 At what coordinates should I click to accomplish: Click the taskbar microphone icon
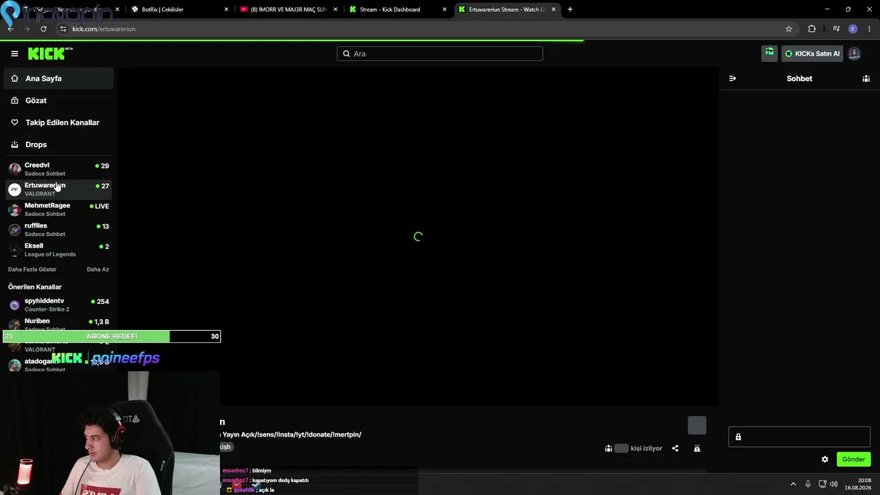pyautogui.click(x=808, y=484)
